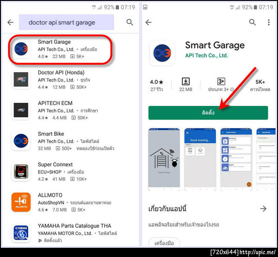Viewport: 278px width, 257px height.
Task: Select 'Smart Bike' result title
Action: pos(51,134)
